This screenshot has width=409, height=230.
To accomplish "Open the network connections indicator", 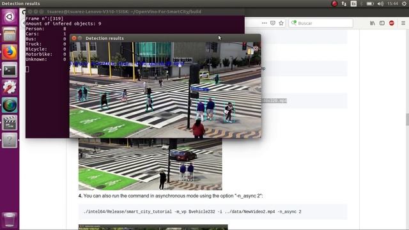I will point(344,4).
